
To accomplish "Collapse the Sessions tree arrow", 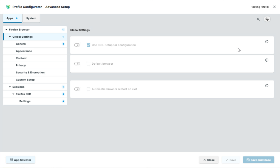I will pos(10,87).
